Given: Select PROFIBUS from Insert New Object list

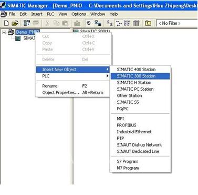Looking at the screenshot, I should (x=127, y=125).
